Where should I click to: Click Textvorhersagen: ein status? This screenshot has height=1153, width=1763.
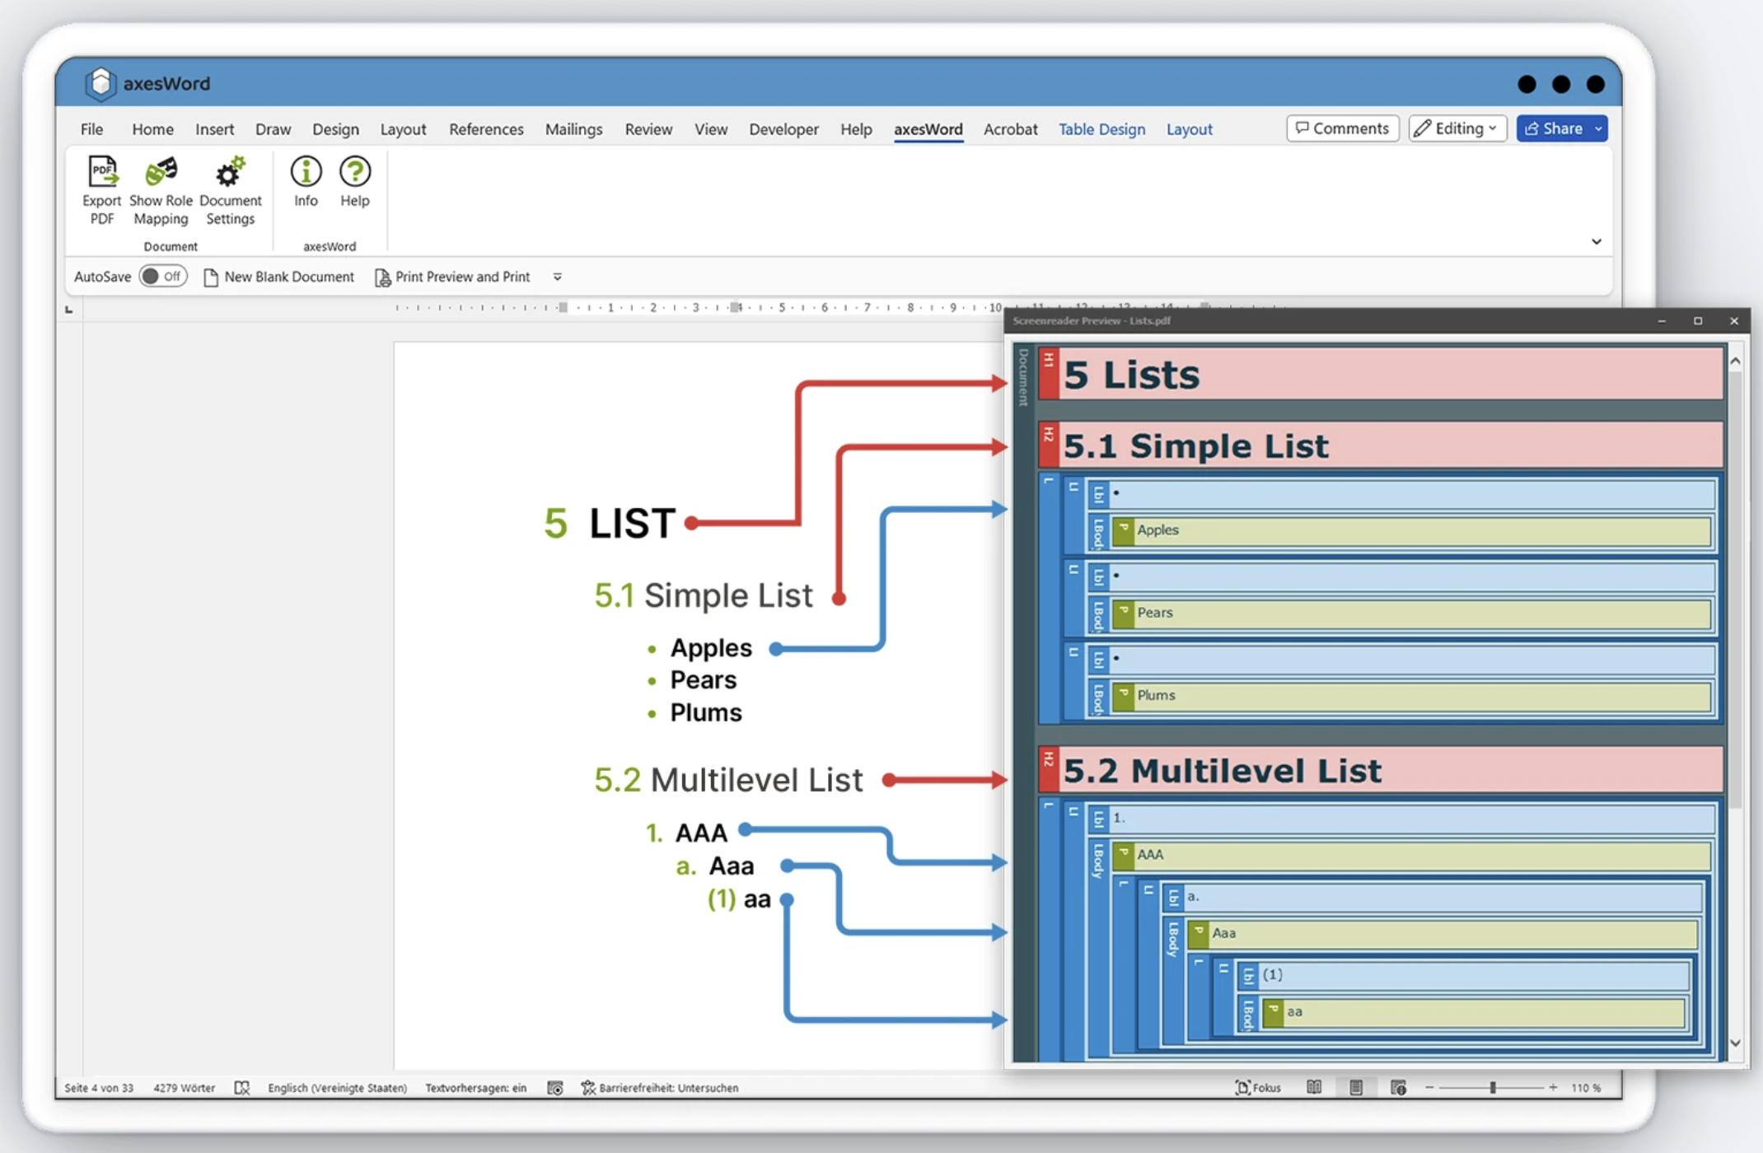click(475, 1088)
